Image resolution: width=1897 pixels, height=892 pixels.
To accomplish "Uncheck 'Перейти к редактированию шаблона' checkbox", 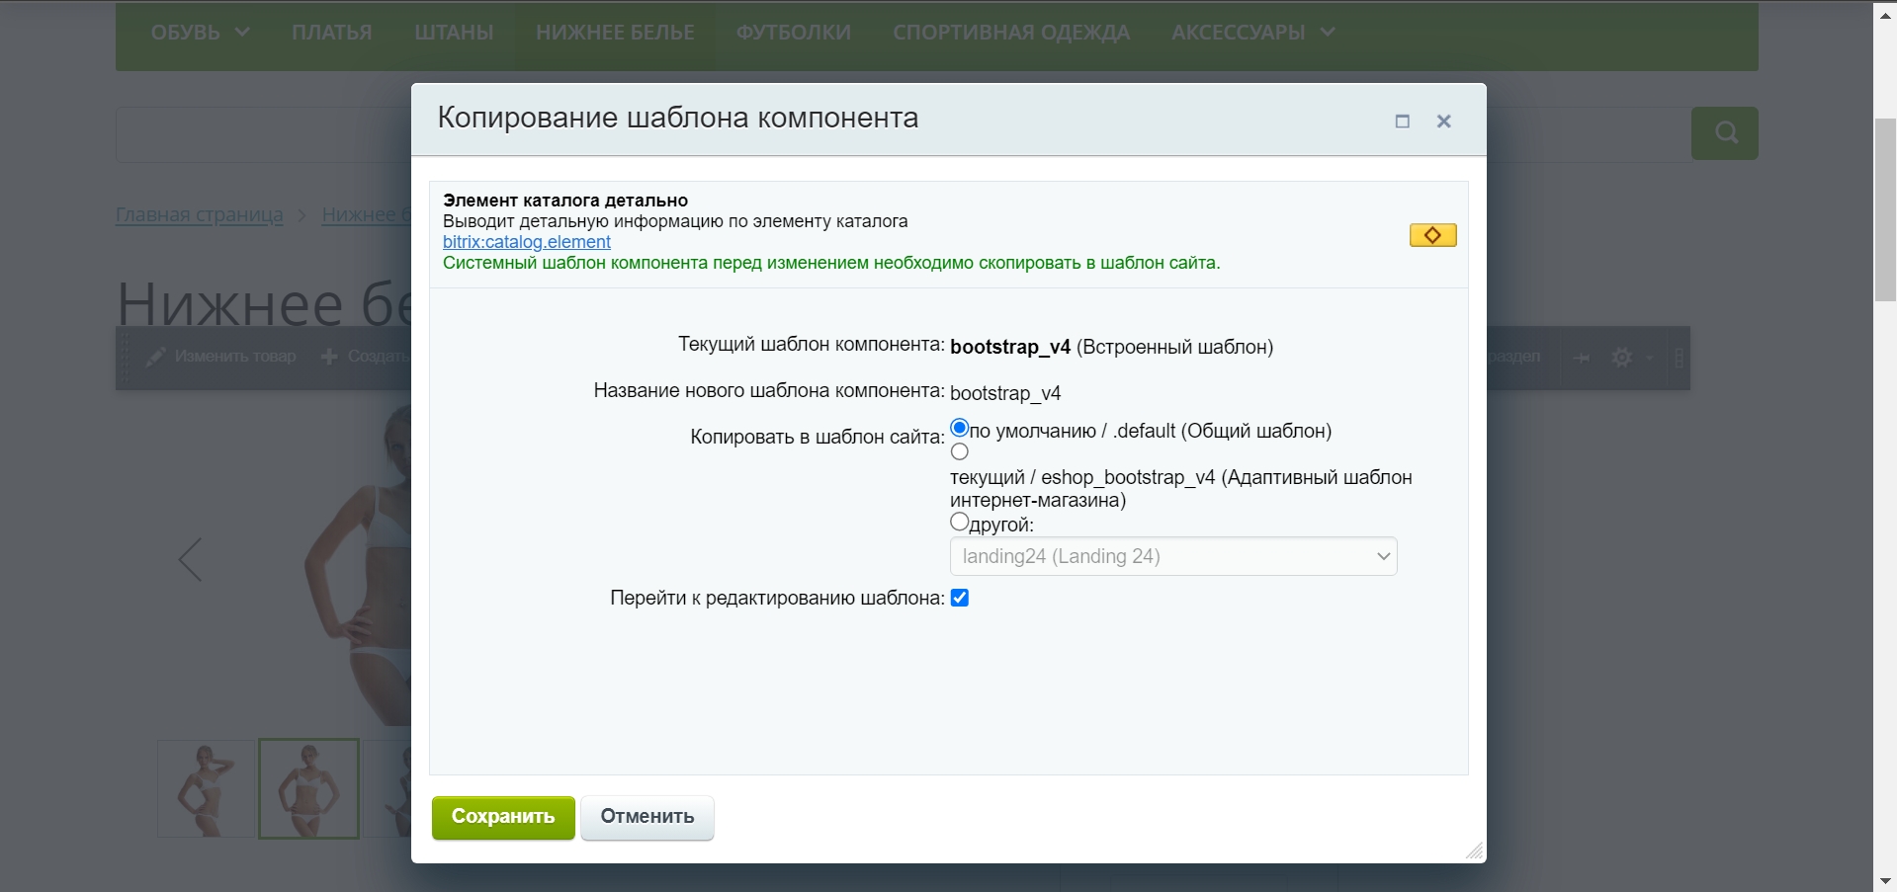I will click(x=959, y=598).
